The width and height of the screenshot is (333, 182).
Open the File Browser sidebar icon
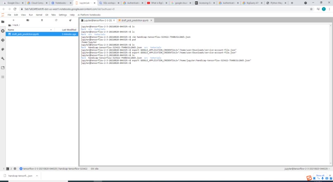(x=3, y=22)
